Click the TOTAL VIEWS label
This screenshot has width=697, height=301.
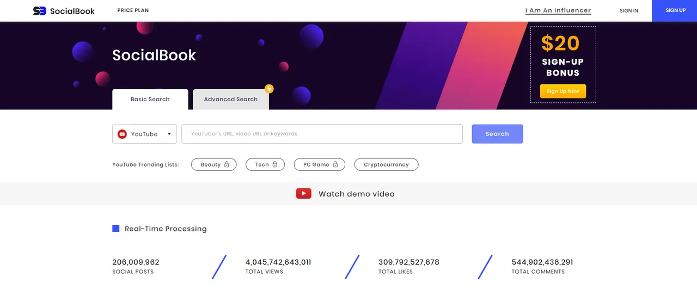point(264,272)
